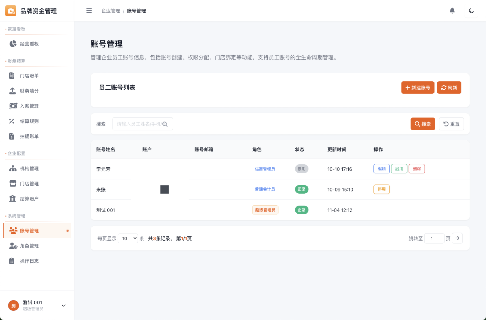Open 门店账单 in sidebar
The image size is (486, 320).
[x=29, y=76]
